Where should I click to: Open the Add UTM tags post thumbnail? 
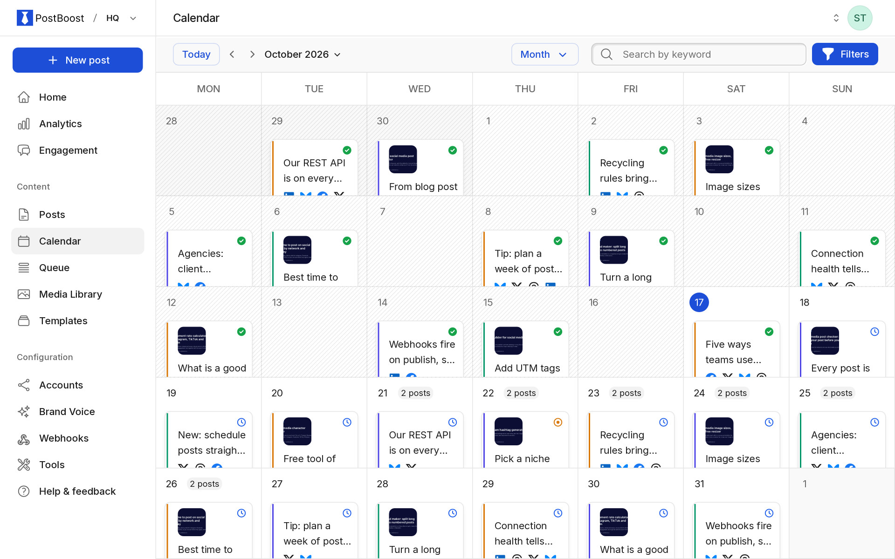tap(508, 341)
